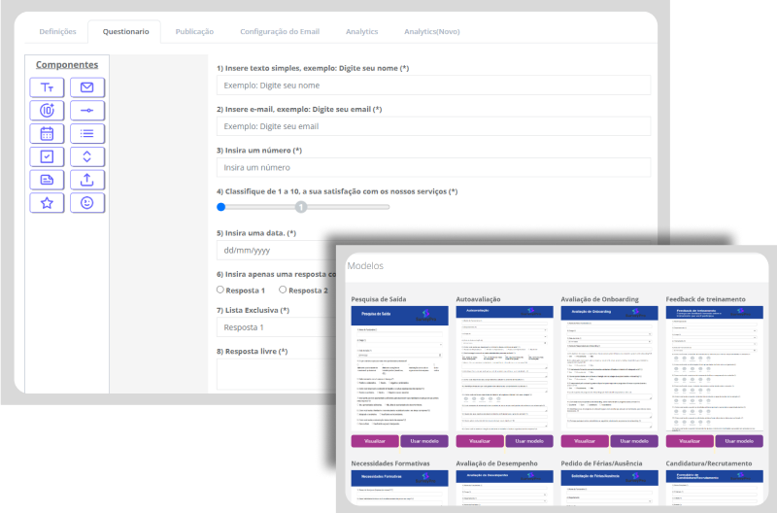Add the list component
The width and height of the screenshot is (777, 513).
(x=86, y=134)
